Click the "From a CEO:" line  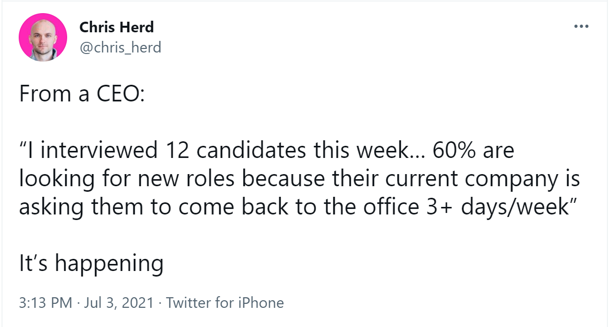tap(82, 94)
